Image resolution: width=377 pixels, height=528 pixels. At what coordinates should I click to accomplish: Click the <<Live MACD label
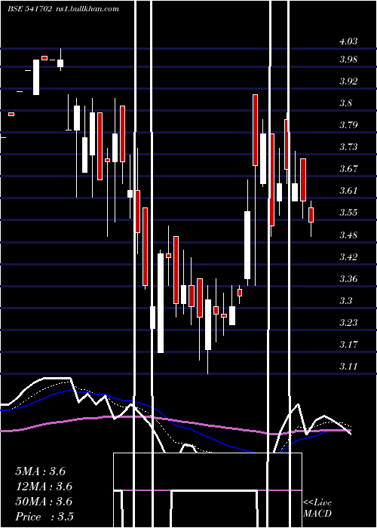pyautogui.click(x=317, y=508)
